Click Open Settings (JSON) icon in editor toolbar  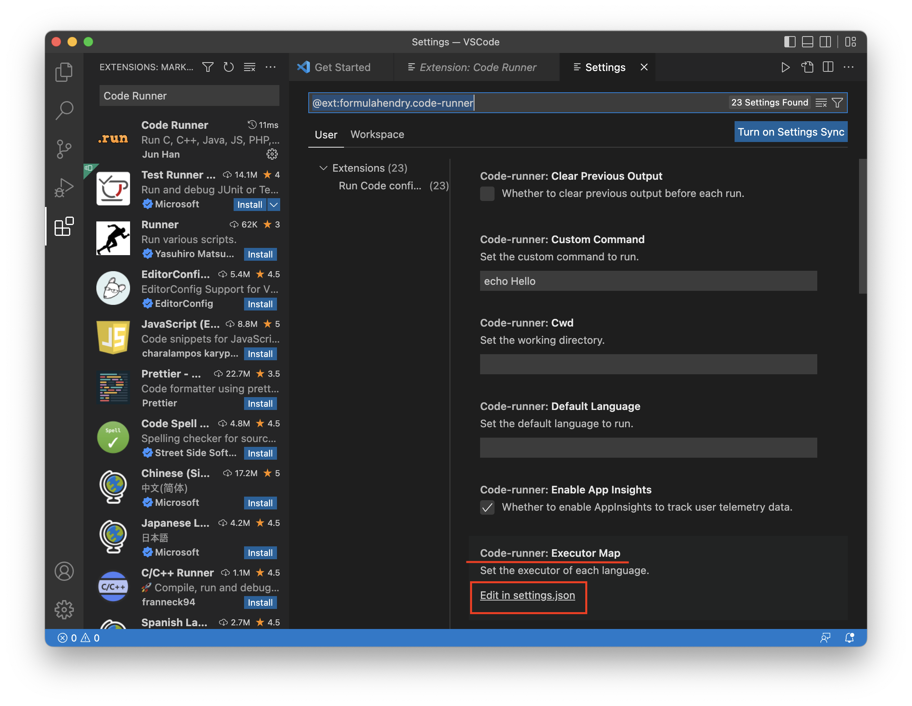point(807,67)
